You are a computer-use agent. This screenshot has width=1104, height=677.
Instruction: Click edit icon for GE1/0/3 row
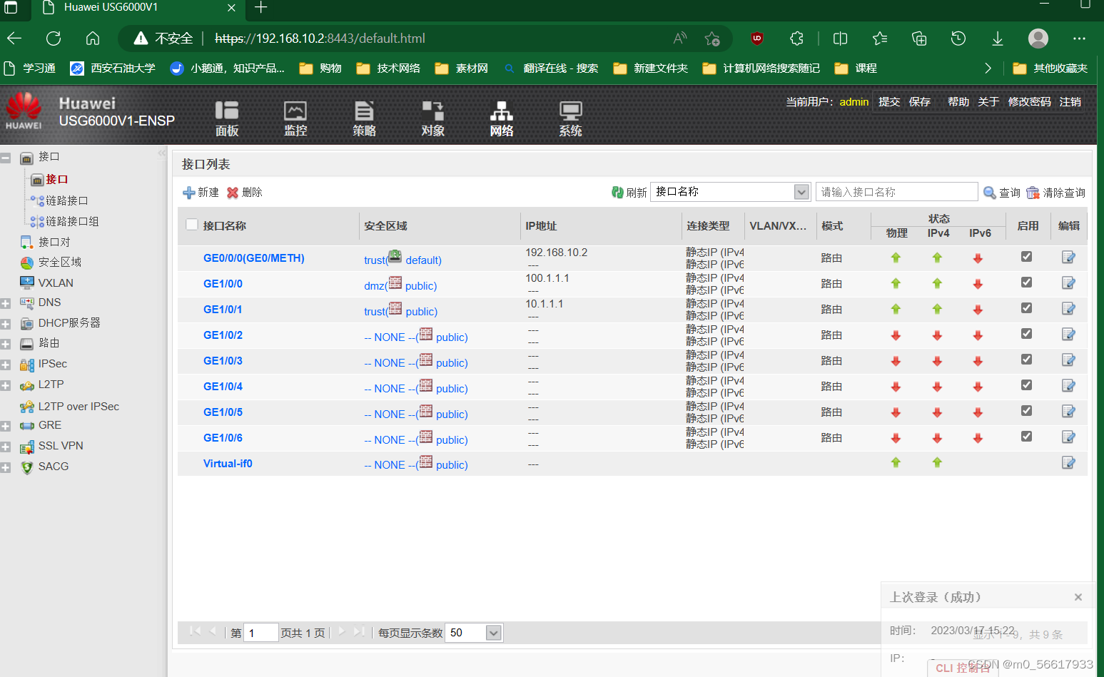(x=1068, y=360)
